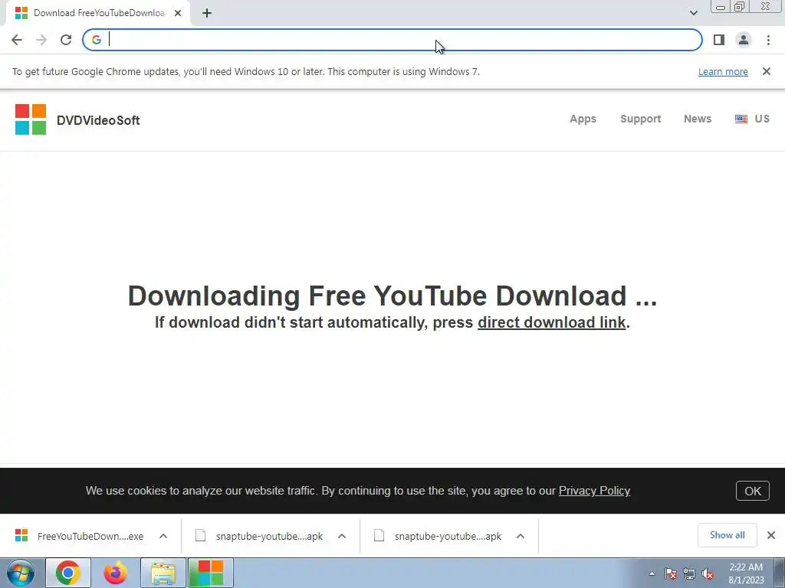The image size is (785, 588).
Task: Open DVDVideoSoft app in taskbar
Action: tap(210, 573)
